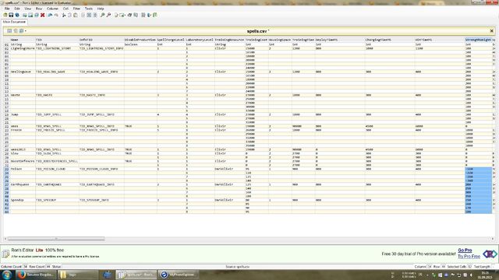This screenshot has height=280, width=499.
Task: Click the folder taskbar button
Action: [x=78, y=275]
